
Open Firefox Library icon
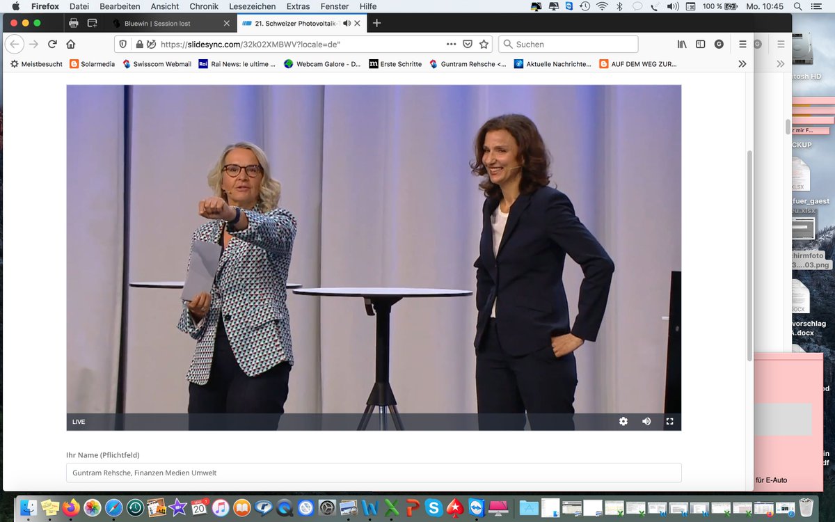click(682, 44)
